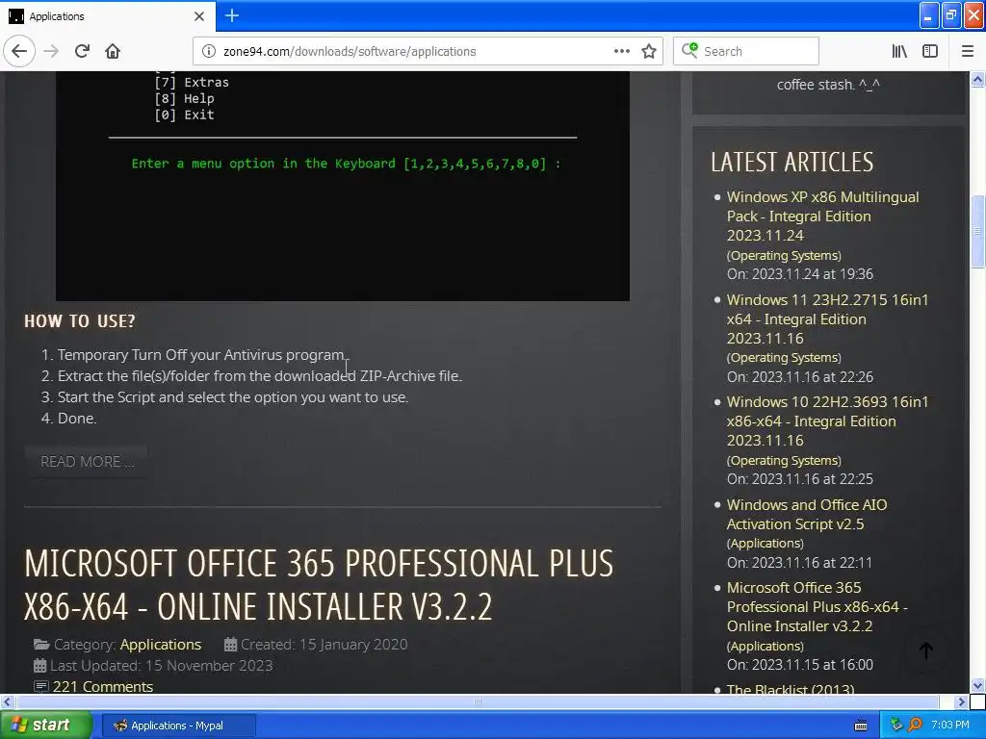This screenshot has width=986, height=739.
Task: Click the horizontal scrollbar right arrow
Action: (x=961, y=701)
